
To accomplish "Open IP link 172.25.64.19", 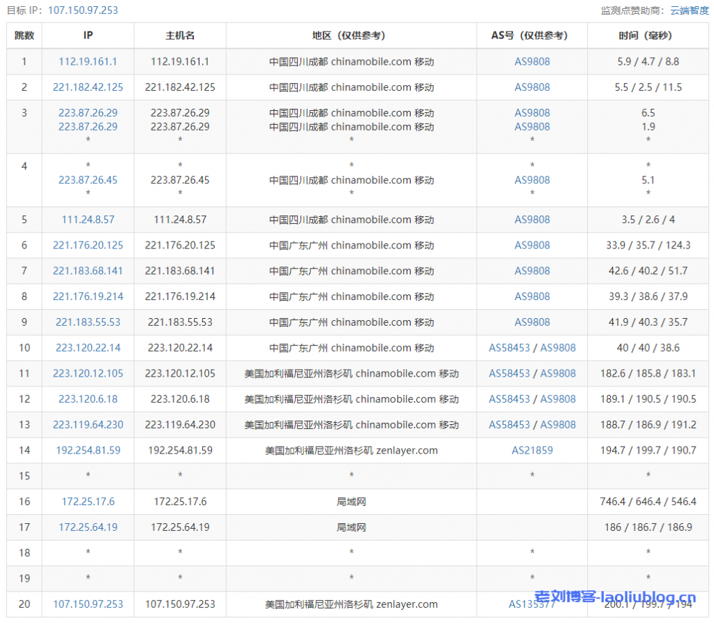I will click(x=88, y=527).
